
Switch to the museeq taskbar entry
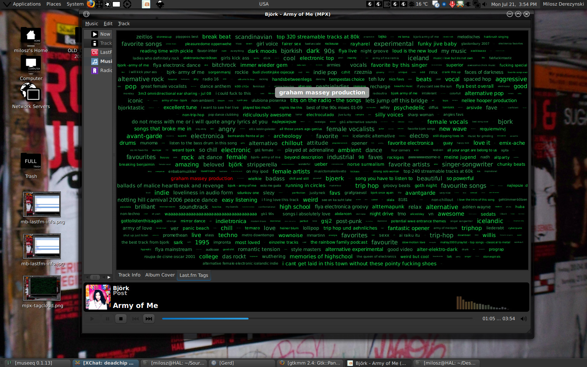click(x=37, y=363)
